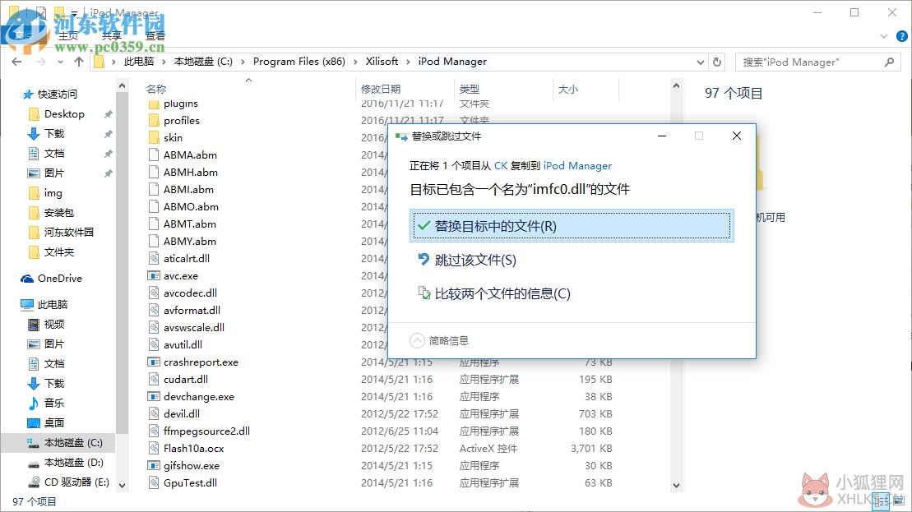Select the profiles folder

coord(182,120)
